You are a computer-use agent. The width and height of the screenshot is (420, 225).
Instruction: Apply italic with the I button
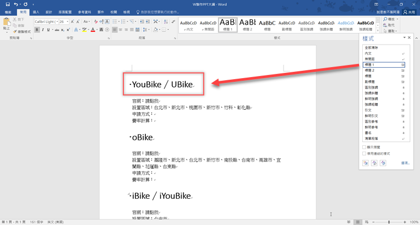coord(43,30)
